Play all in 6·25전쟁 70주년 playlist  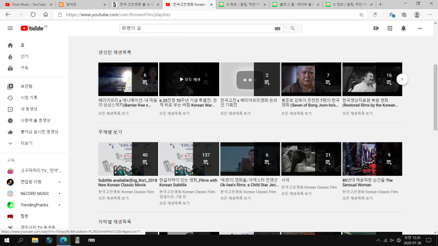(190, 80)
